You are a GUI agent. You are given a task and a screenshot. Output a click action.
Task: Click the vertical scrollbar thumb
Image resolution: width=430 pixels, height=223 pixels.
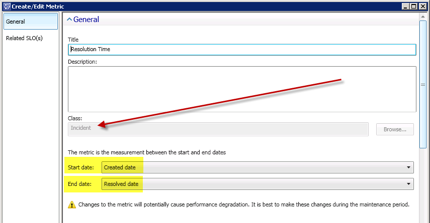(x=423, y=85)
